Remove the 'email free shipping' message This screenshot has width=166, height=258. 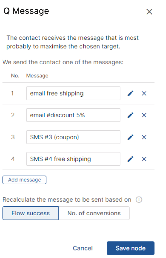(x=144, y=94)
